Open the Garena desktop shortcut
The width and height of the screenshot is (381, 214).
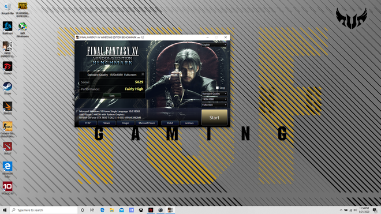[8, 66]
